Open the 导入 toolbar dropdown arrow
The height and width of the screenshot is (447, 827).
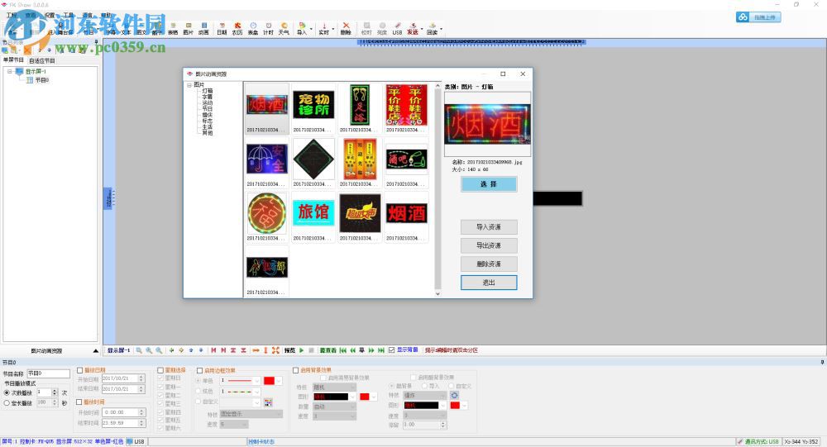311,29
